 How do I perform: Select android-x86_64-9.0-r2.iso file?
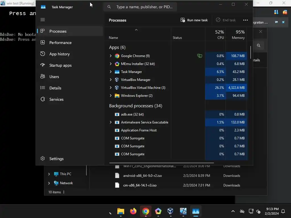point(142,176)
